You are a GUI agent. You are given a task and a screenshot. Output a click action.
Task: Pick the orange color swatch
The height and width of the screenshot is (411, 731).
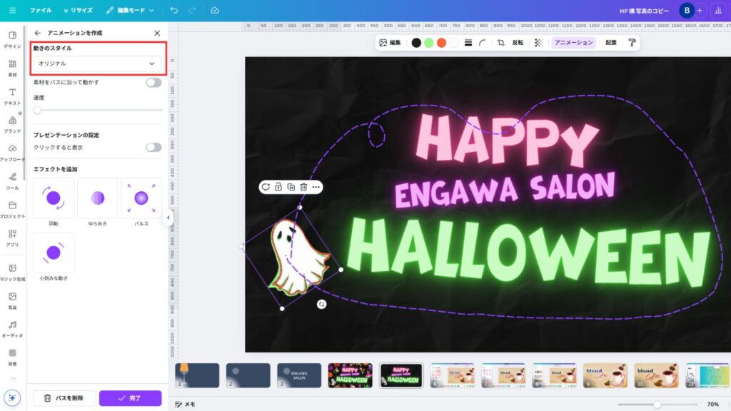[441, 43]
